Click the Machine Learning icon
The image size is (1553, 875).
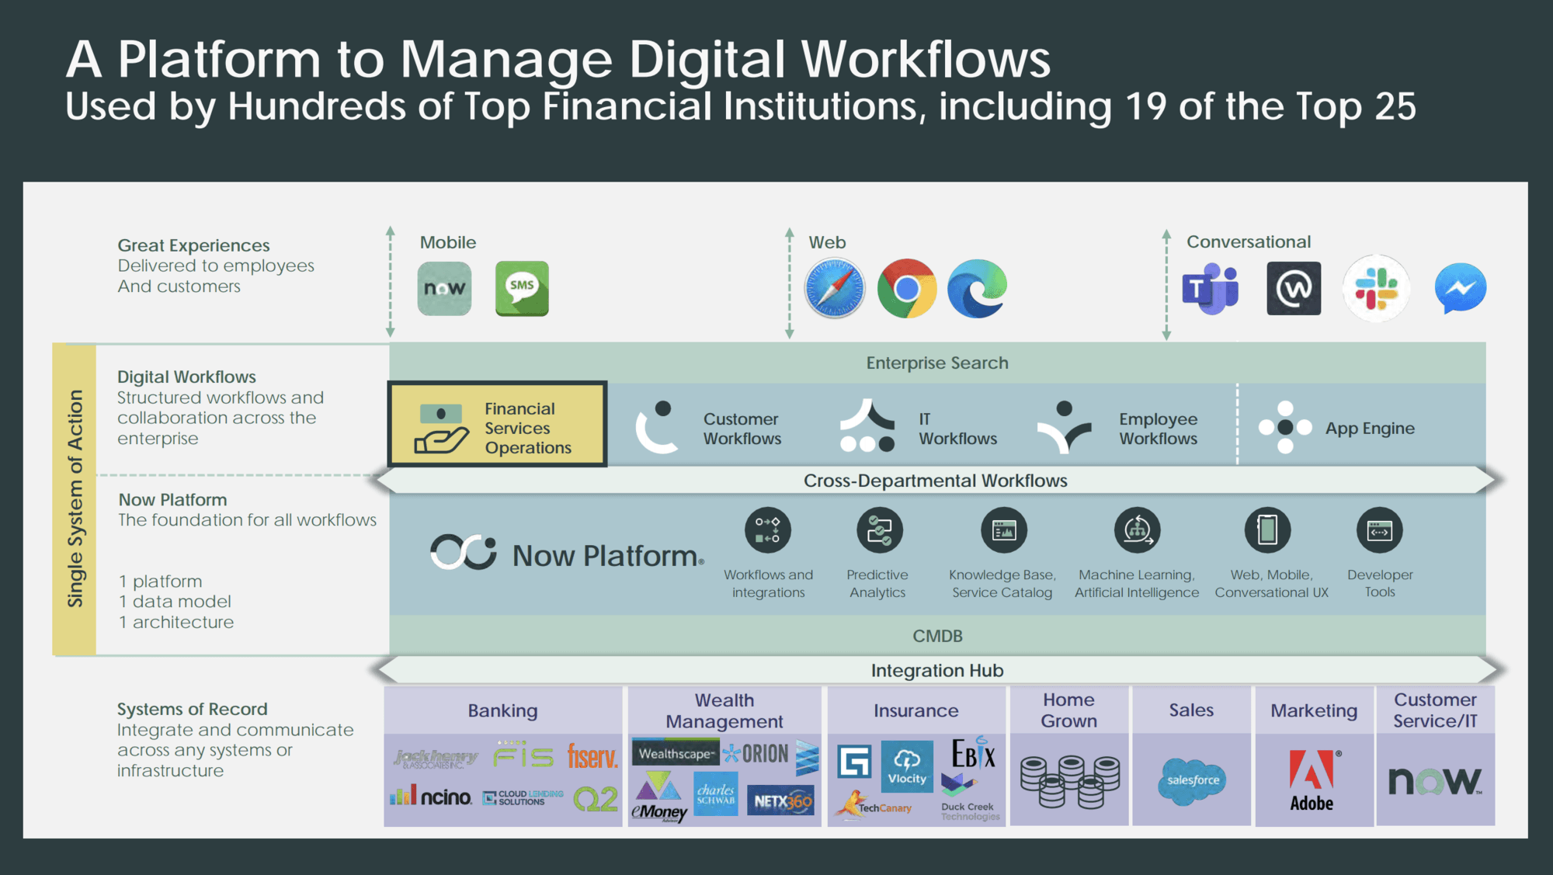1138,530
